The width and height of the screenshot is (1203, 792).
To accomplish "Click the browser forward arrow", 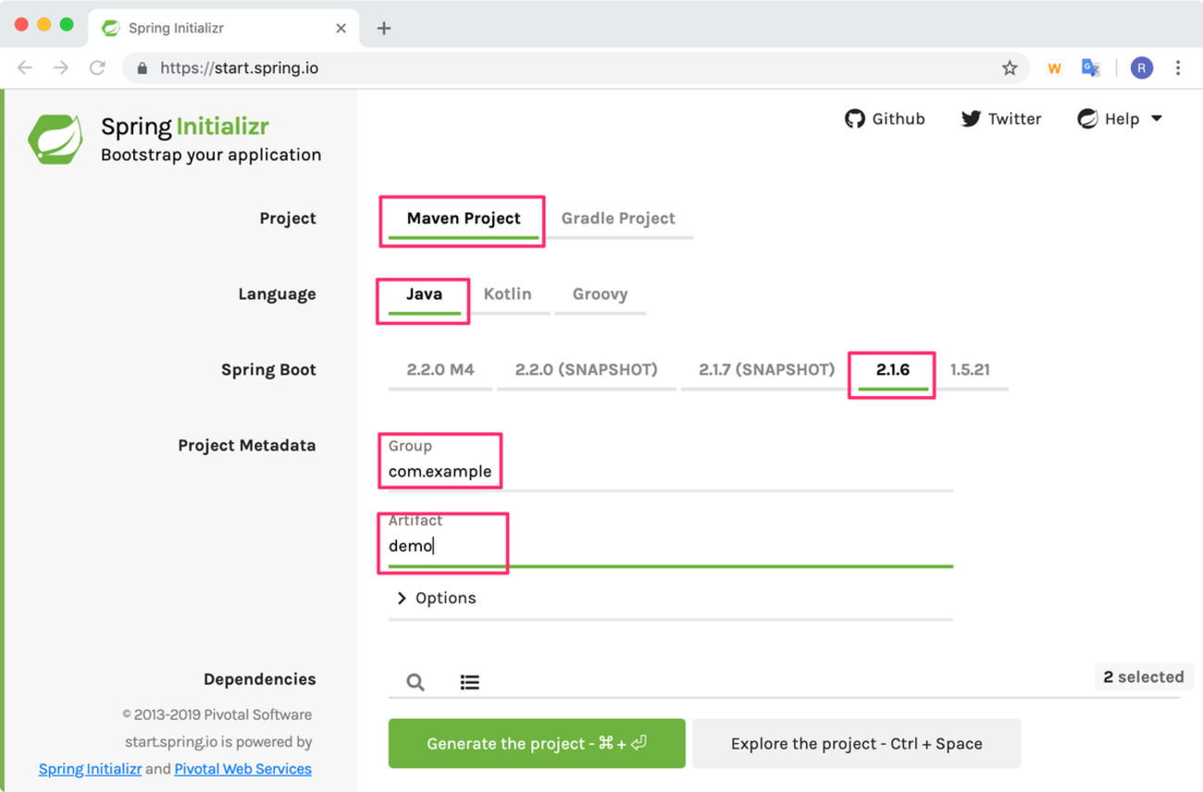I will point(61,68).
